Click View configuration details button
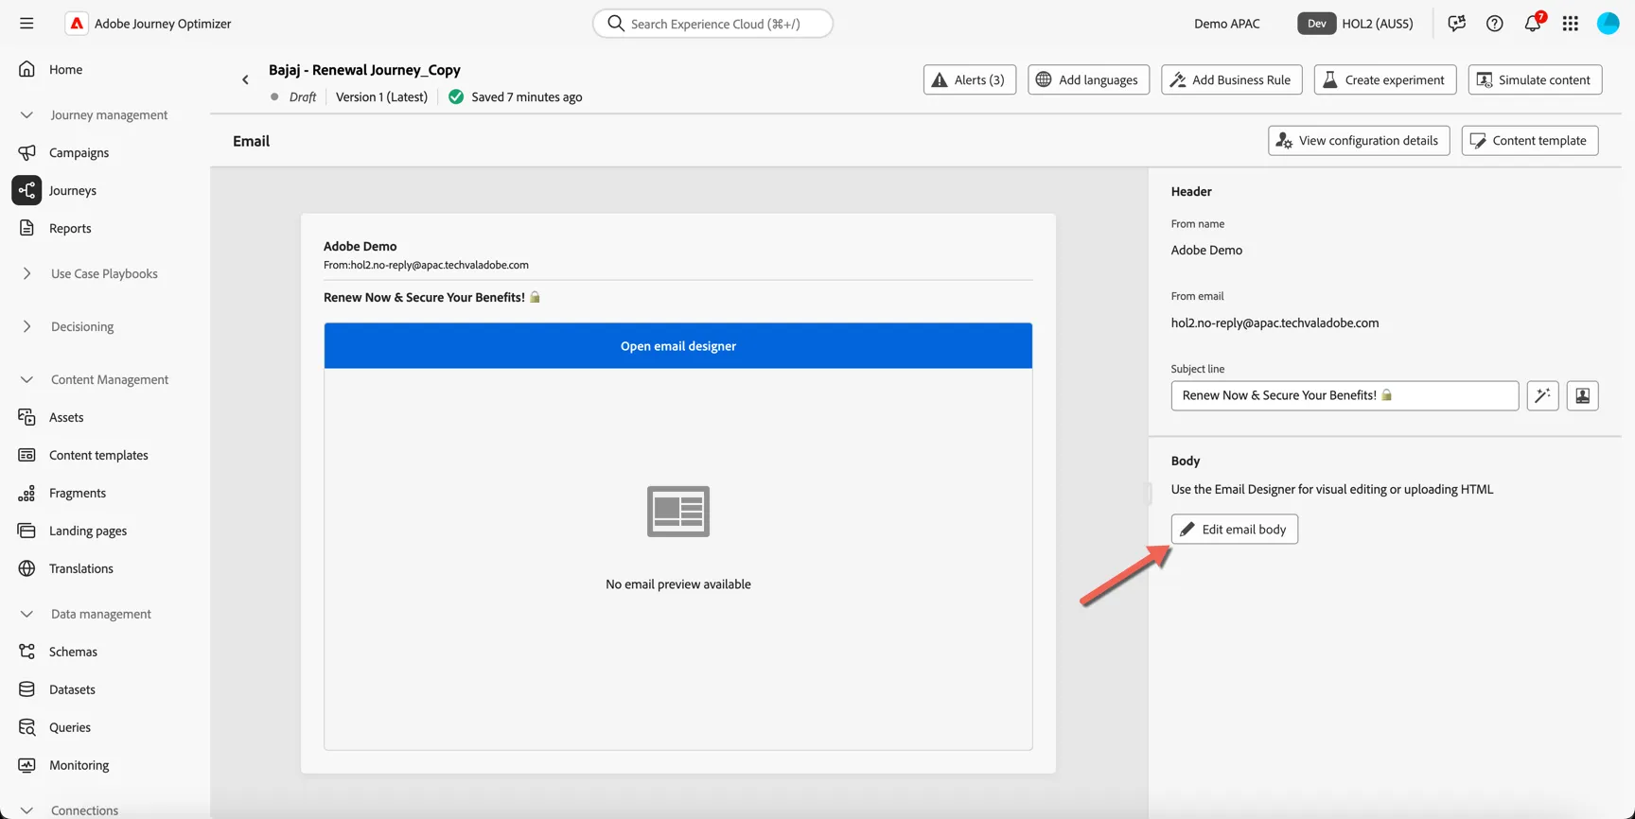 1359,140
